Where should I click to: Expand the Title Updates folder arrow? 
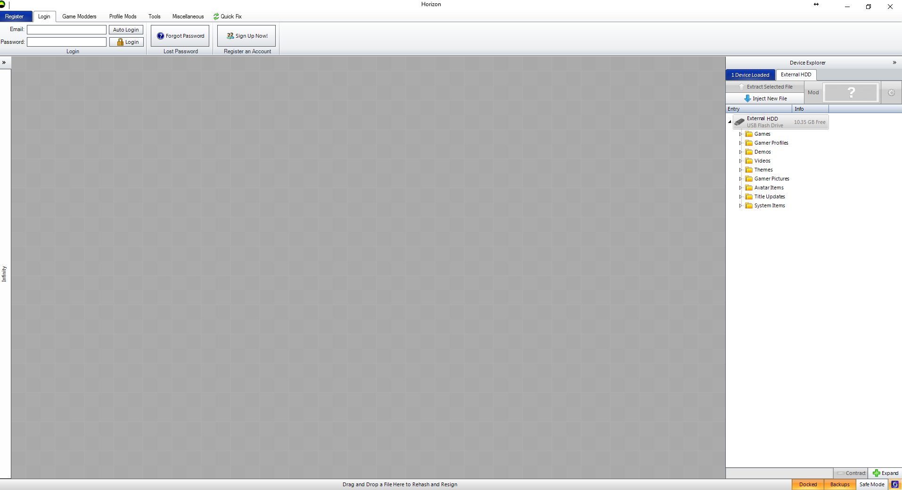740,196
